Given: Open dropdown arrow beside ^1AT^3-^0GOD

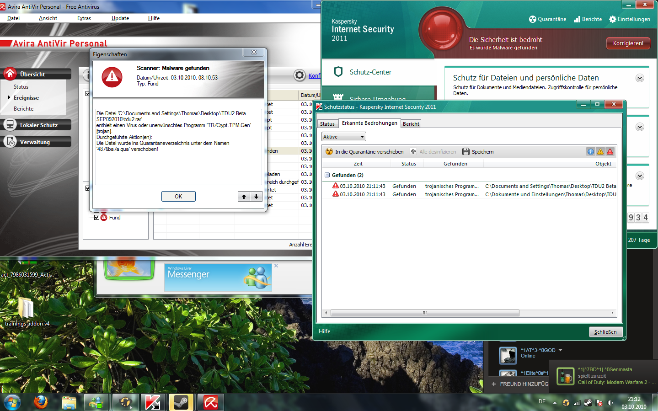Looking at the screenshot, I should pos(560,350).
